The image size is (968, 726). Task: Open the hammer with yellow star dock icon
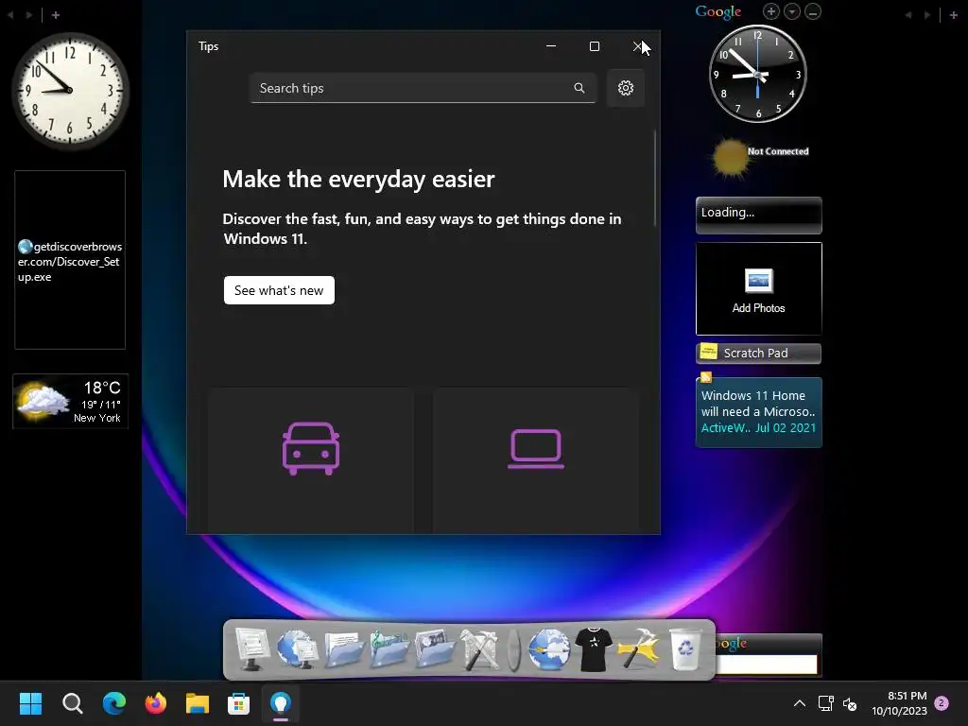639,648
